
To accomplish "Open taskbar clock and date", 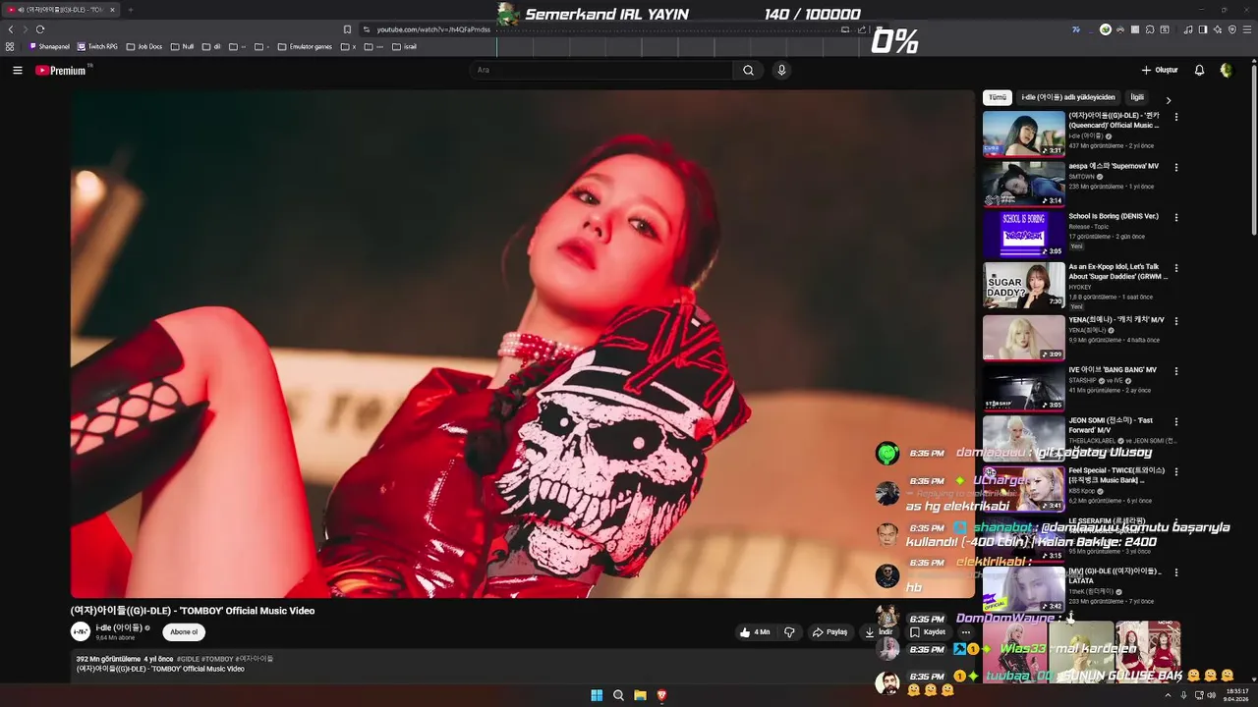I will [1237, 695].
